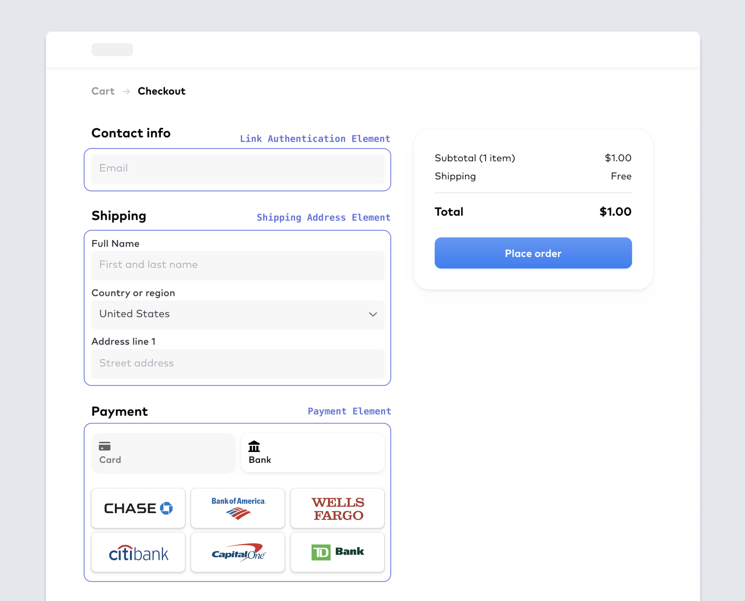Choose the Capital One bank tile
Image resolution: width=745 pixels, height=601 pixels.
[238, 552]
